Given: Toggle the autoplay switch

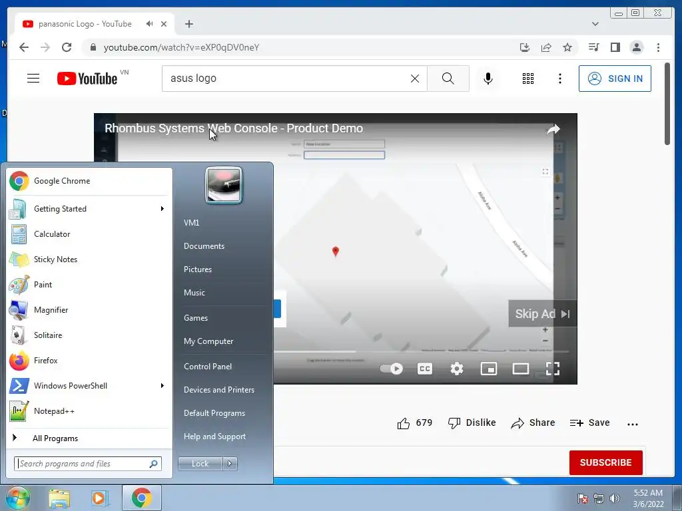Looking at the screenshot, I should coord(392,369).
